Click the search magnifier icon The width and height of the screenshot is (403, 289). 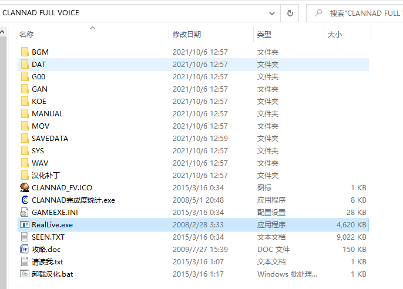tap(318, 13)
